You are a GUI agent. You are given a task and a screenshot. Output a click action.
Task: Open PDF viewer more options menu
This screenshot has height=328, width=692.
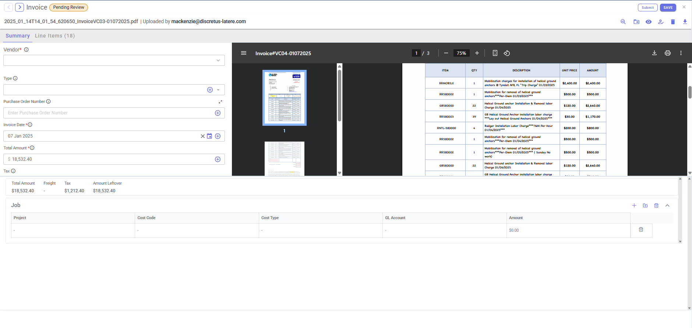pos(681,53)
